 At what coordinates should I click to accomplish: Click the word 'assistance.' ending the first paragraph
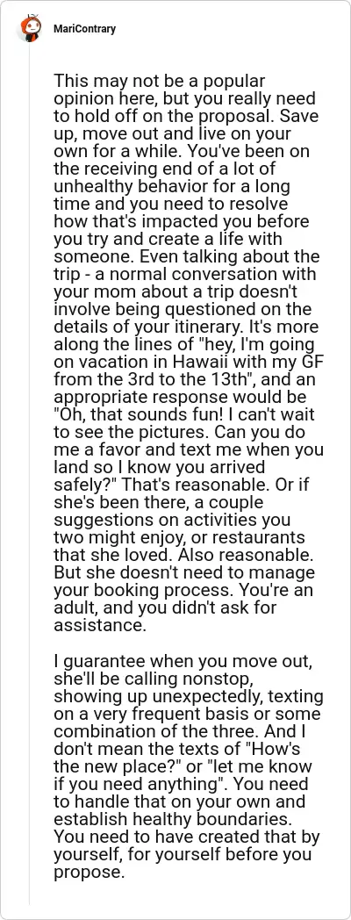pos(98,626)
